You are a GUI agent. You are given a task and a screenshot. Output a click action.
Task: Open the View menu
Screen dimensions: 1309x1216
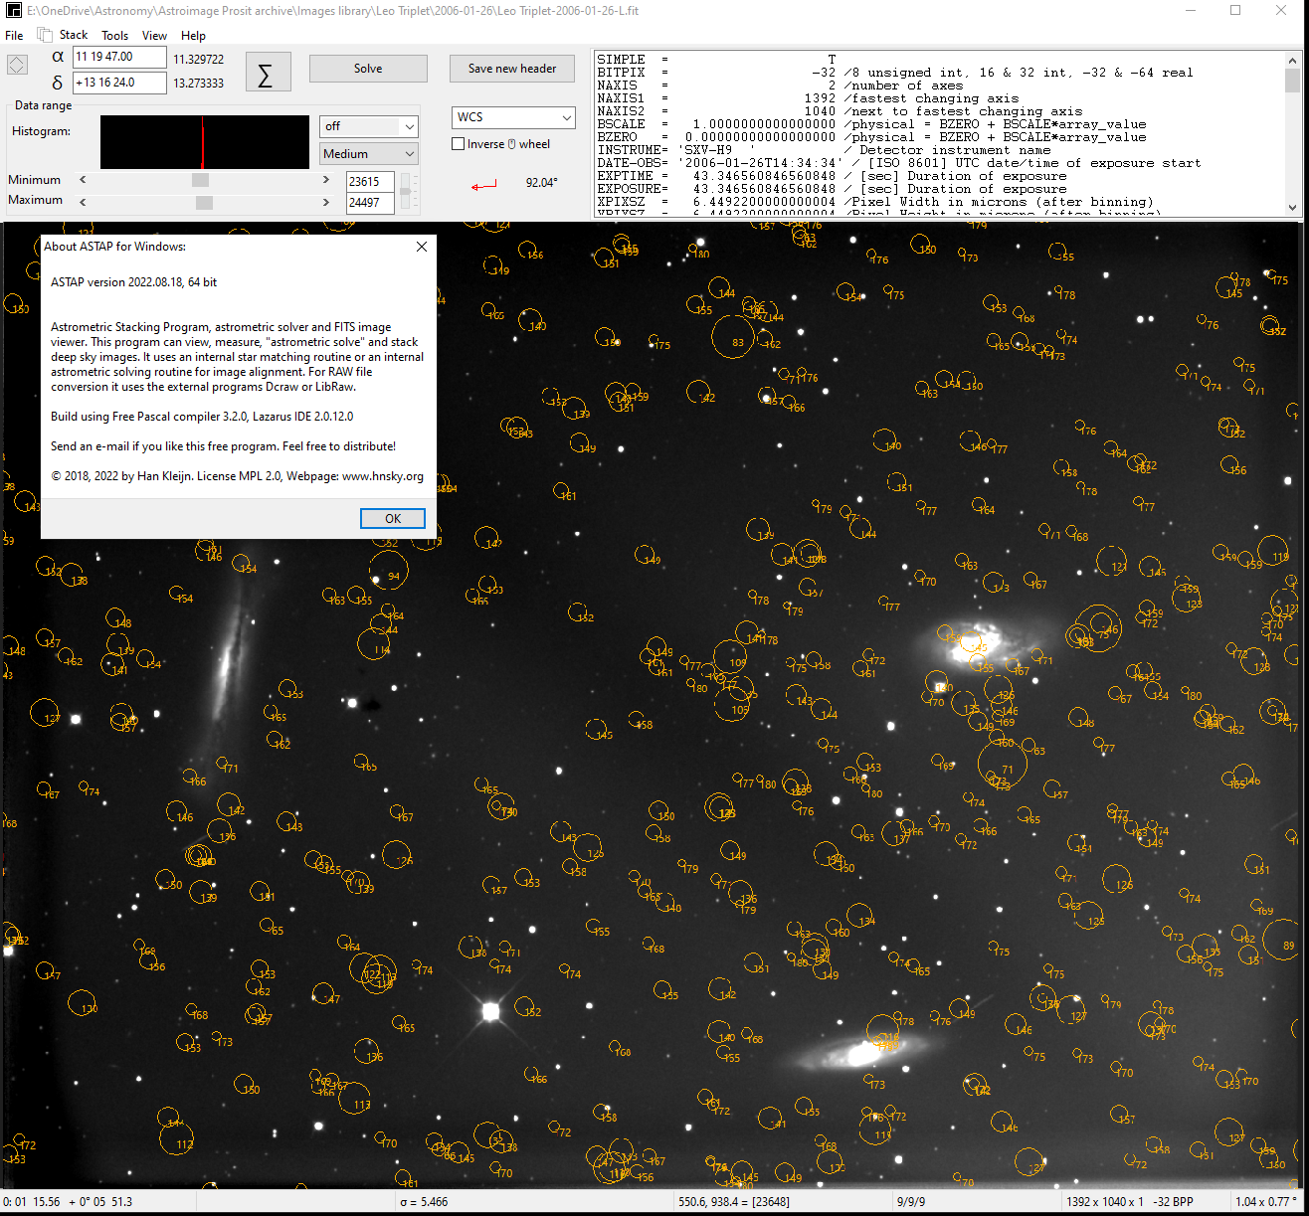(x=154, y=35)
